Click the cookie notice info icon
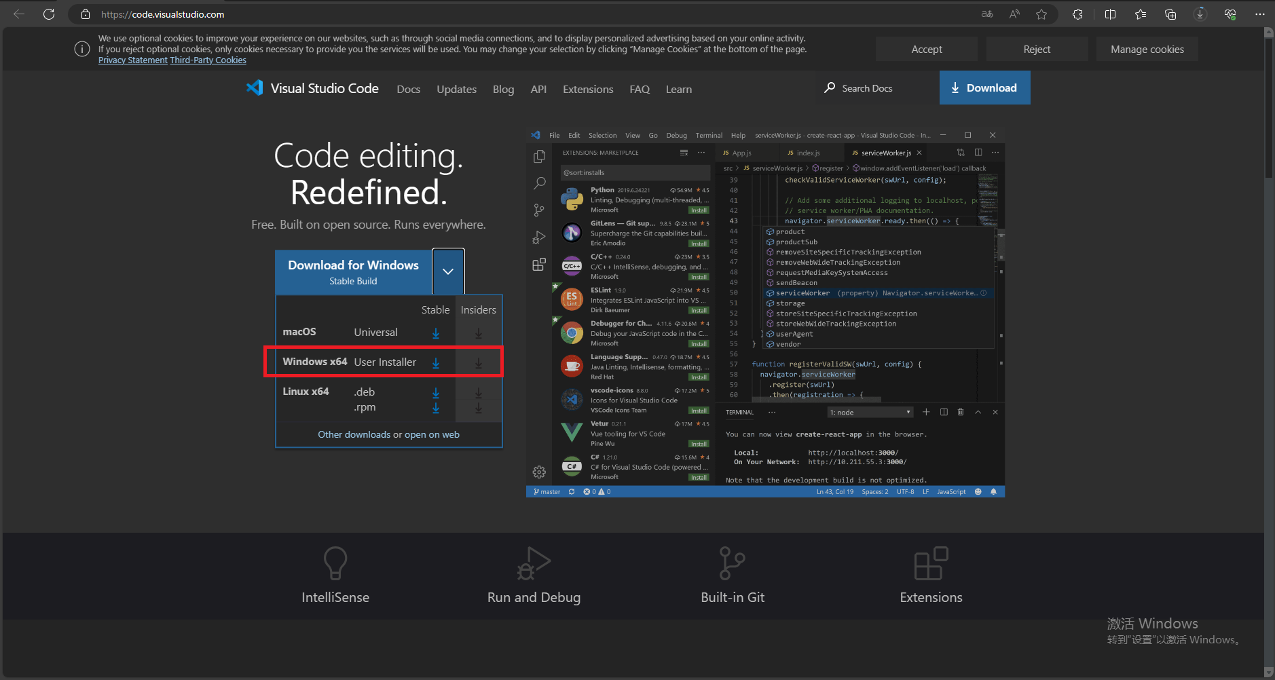 (x=82, y=49)
